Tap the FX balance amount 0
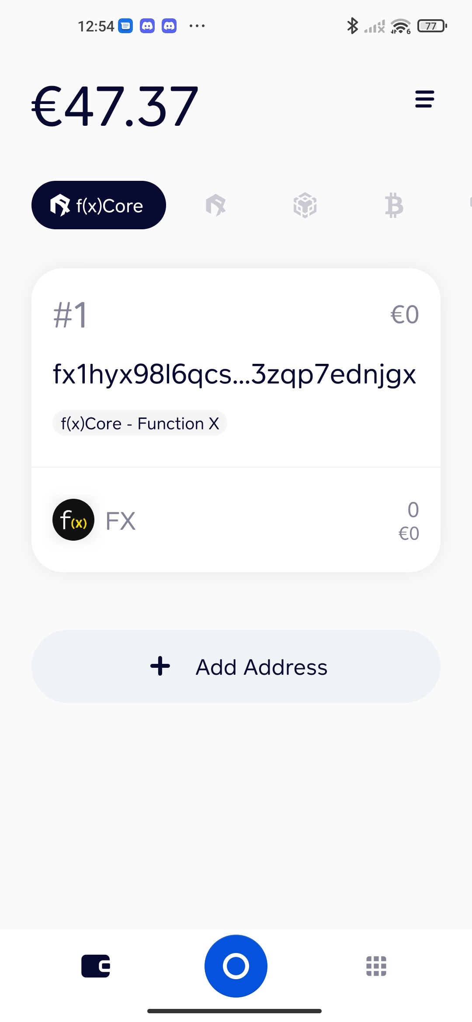The image size is (472, 1022). click(x=413, y=510)
